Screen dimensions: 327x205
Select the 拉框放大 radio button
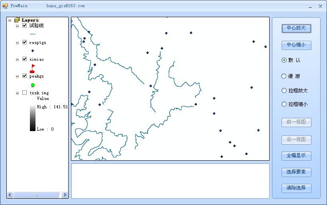coord(284,90)
